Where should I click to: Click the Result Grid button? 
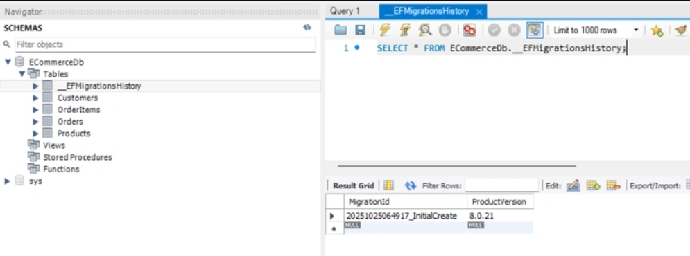354,185
